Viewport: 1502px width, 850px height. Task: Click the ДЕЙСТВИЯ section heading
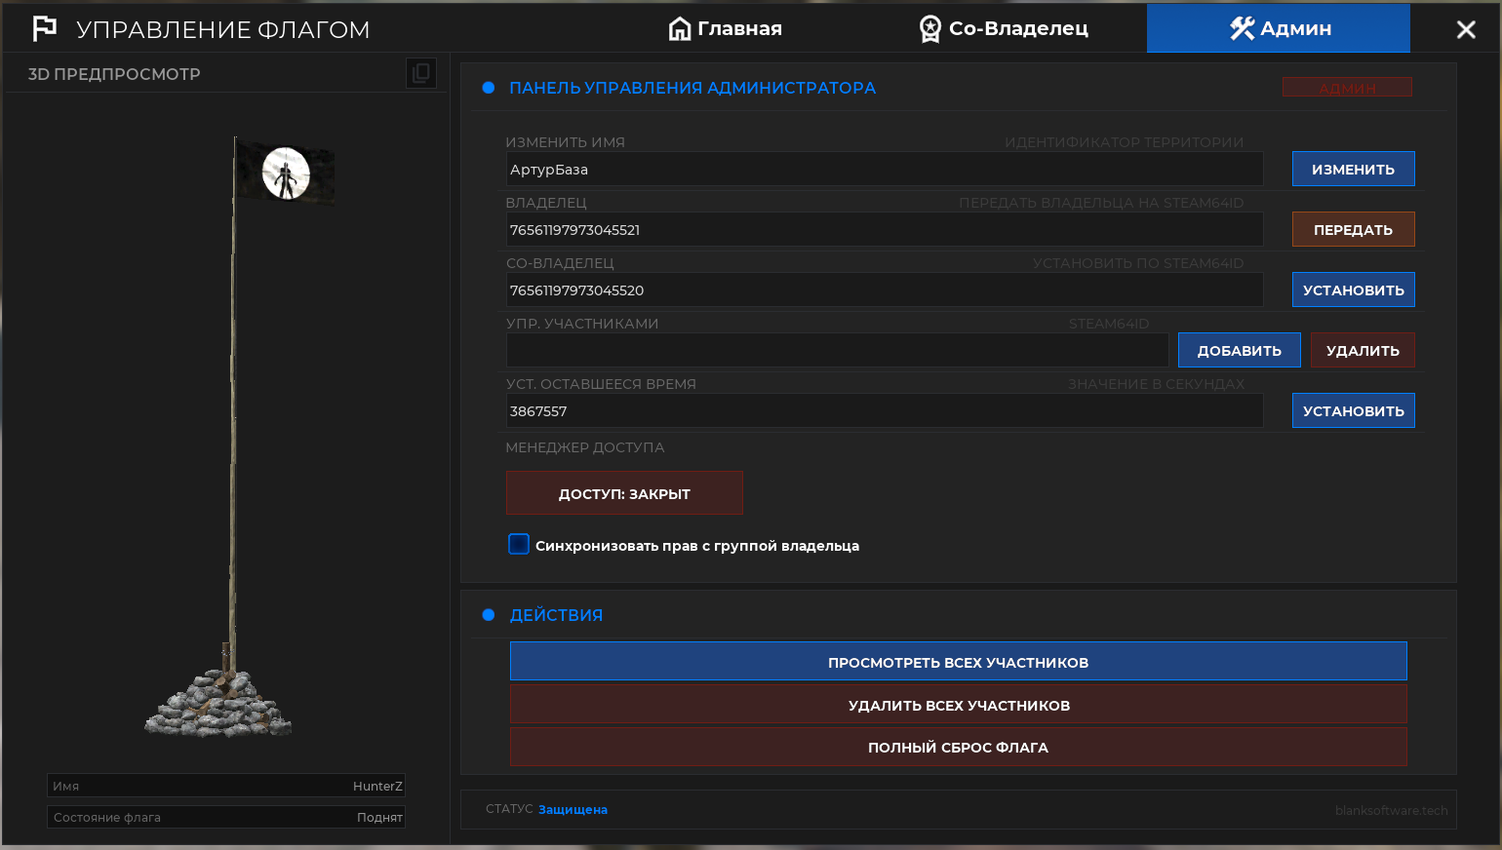(556, 615)
